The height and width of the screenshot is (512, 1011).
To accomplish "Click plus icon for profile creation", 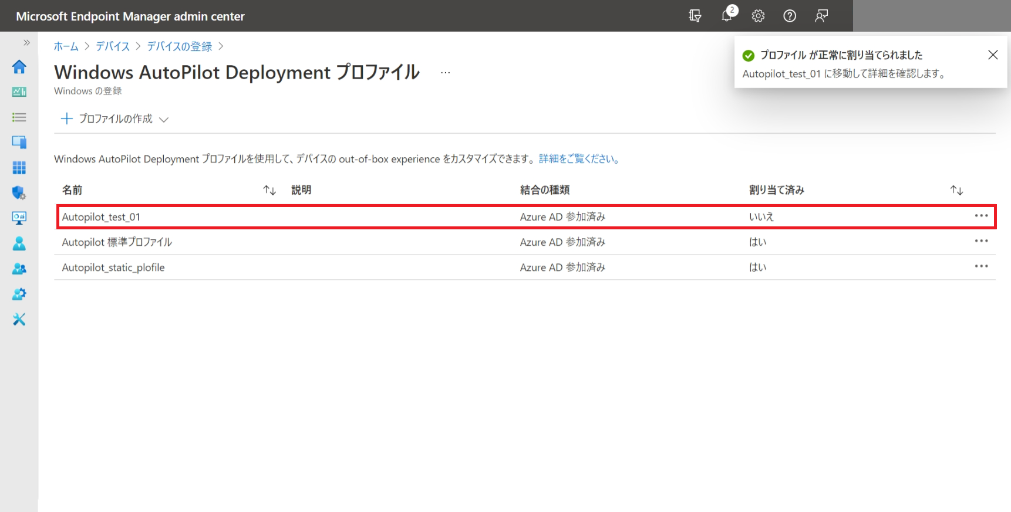I will click(x=67, y=119).
